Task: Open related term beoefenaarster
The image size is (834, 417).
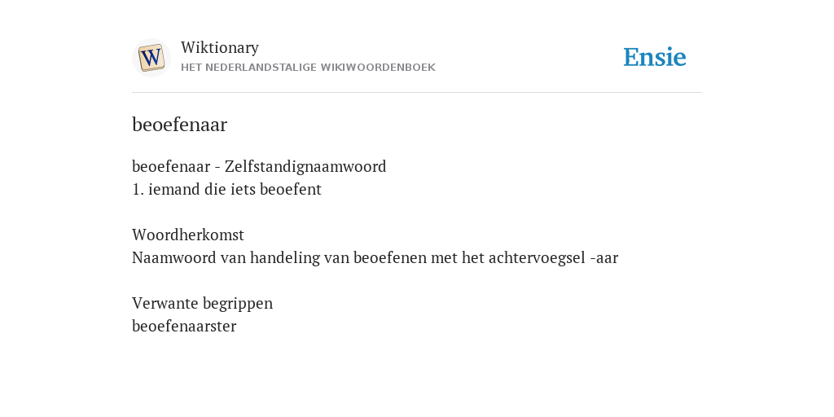Action: (x=184, y=326)
